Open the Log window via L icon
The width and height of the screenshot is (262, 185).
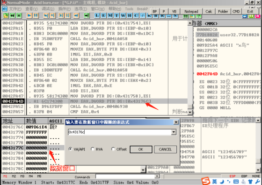pyautogui.click(x=97, y=16)
